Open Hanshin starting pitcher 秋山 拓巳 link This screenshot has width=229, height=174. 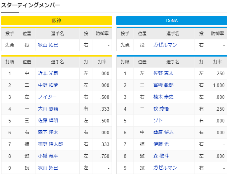tap(48, 45)
